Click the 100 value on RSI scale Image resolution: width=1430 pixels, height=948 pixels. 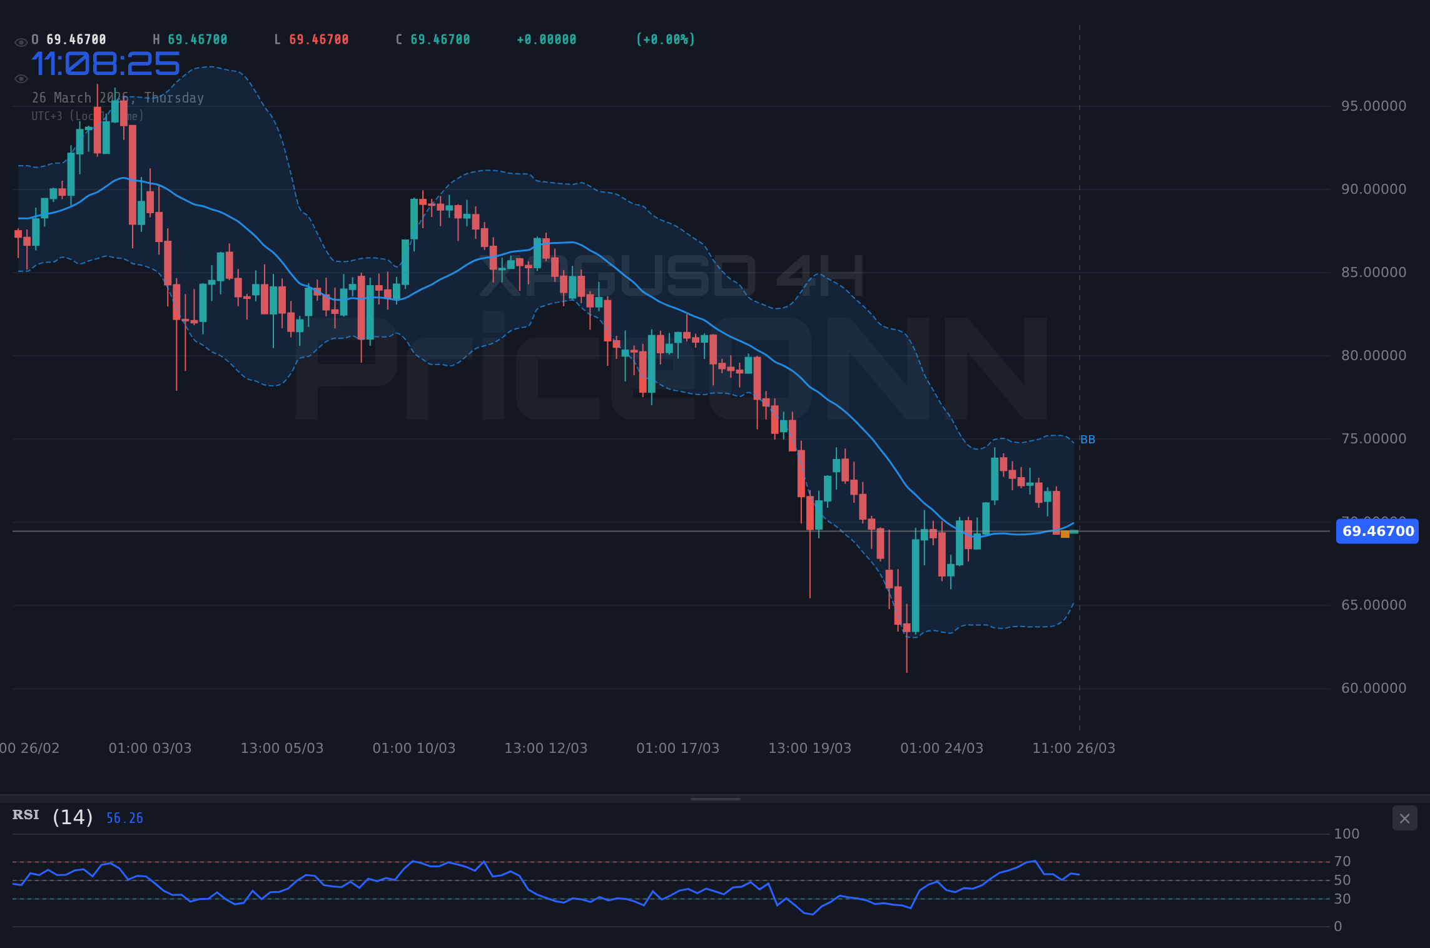click(1347, 833)
